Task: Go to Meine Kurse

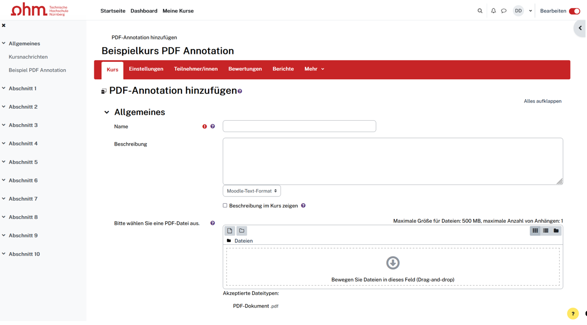Action: pyautogui.click(x=178, y=11)
